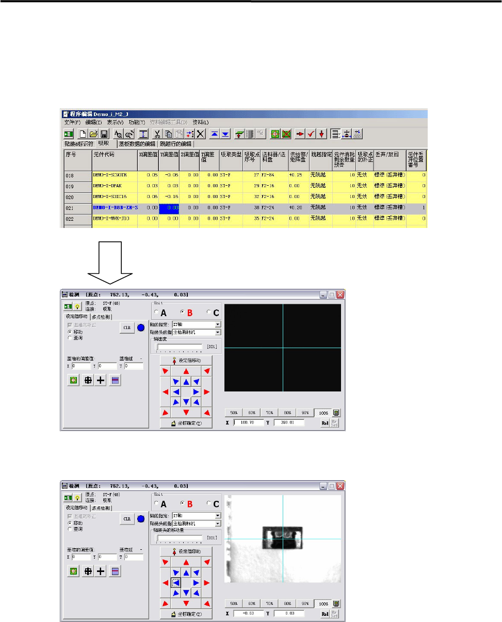Open the 文件(F) menu
Image resolution: width=502 pixels, height=622 pixels.
click(x=72, y=122)
